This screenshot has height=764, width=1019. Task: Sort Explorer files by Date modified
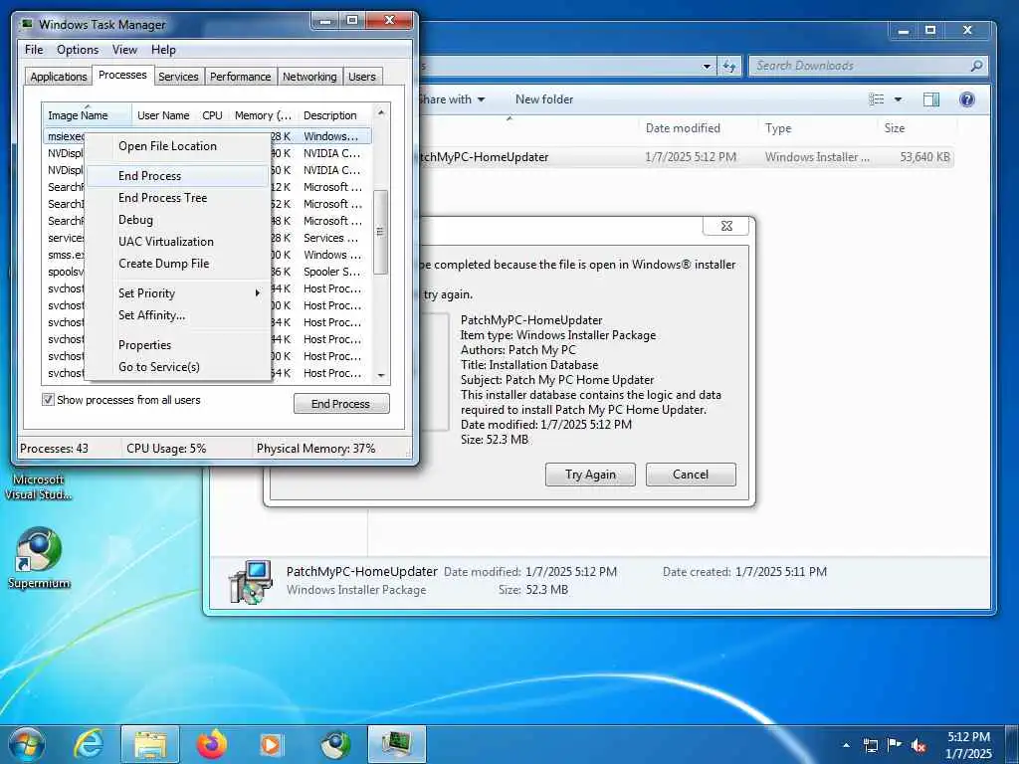point(698,128)
